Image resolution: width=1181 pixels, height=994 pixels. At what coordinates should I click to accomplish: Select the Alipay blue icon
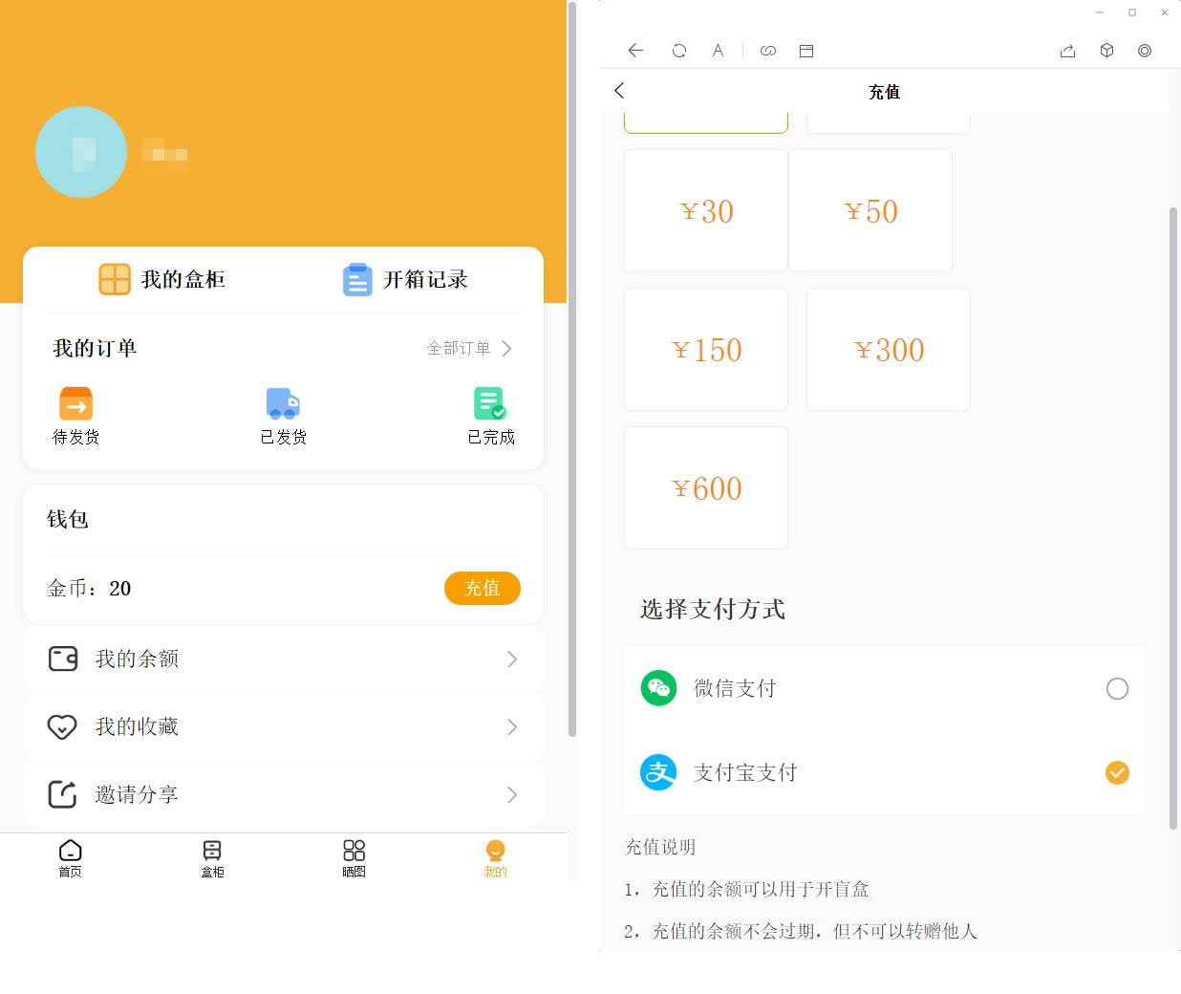[658, 772]
